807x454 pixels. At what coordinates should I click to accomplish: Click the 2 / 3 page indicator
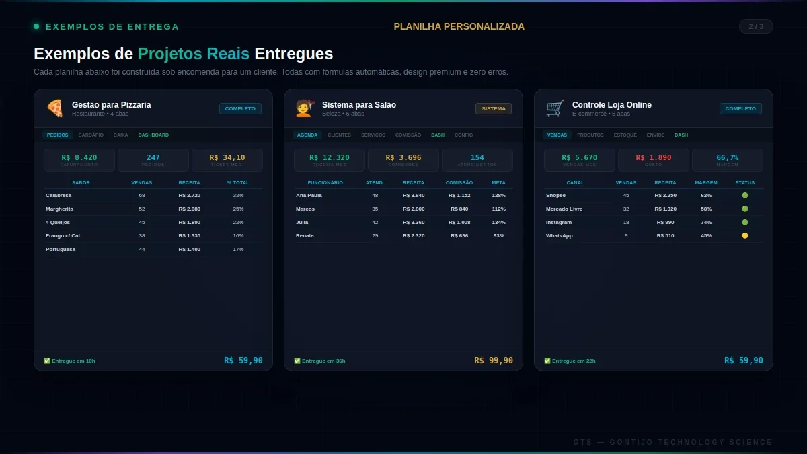pos(756,26)
